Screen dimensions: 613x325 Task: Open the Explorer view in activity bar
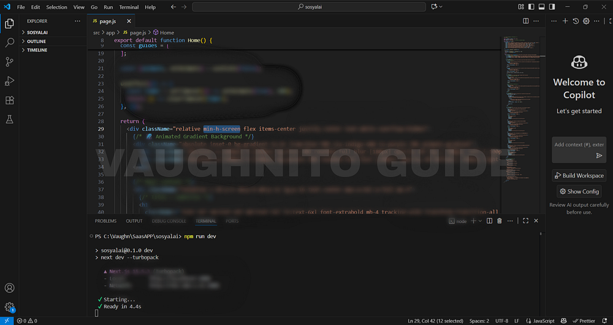[9, 23]
